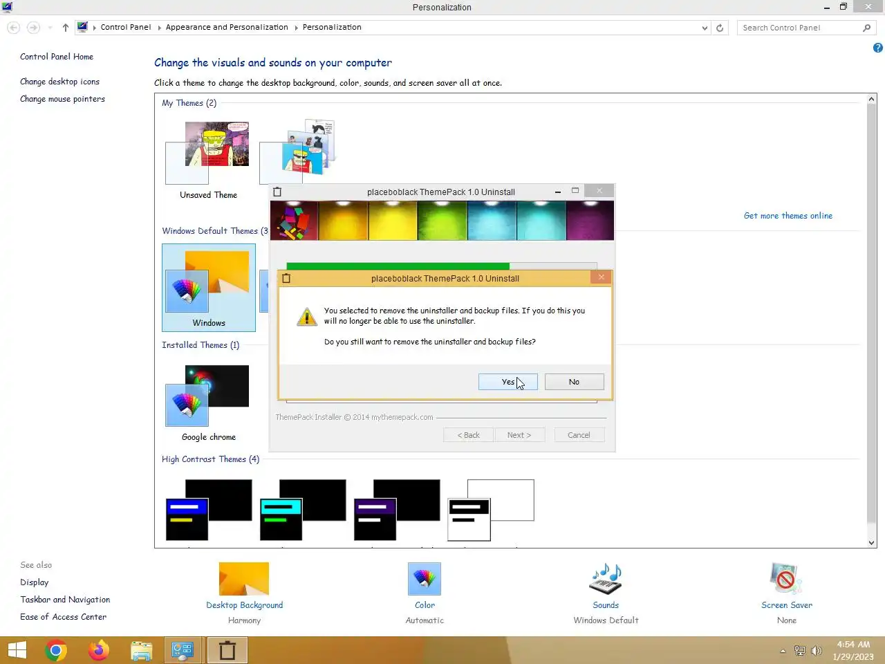This screenshot has width=885, height=664.
Task: Open the Windows Start button
Action: click(17, 651)
